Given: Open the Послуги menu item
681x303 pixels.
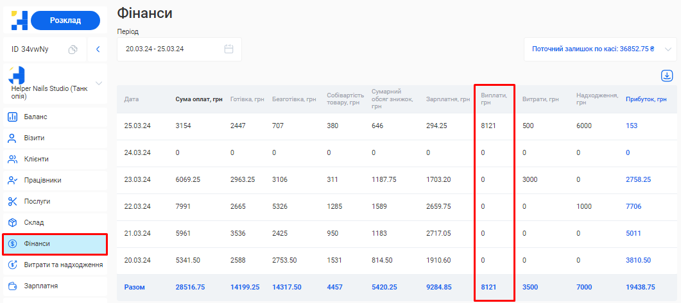Looking at the screenshot, I should tap(38, 201).
